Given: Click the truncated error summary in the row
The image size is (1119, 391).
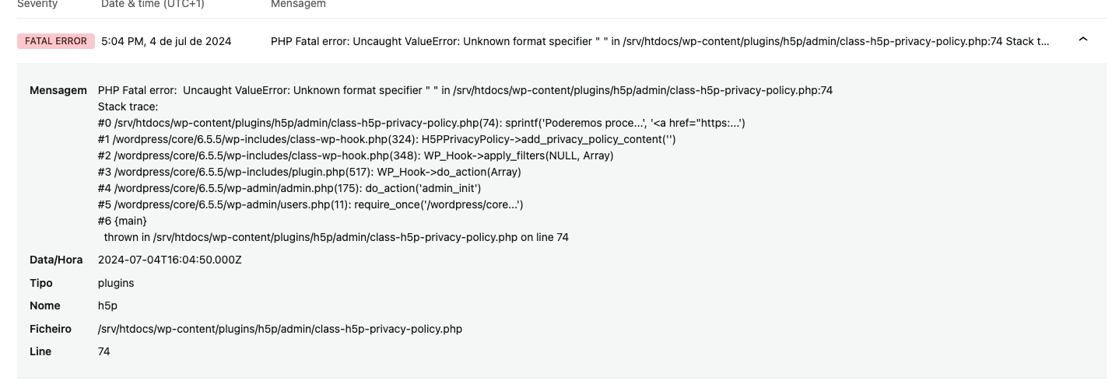Looking at the screenshot, I should (x=660, y=41).
